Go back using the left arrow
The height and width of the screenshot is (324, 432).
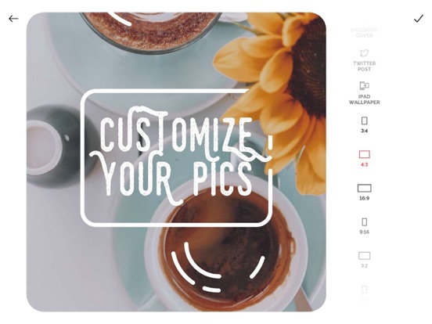point(13,19)
